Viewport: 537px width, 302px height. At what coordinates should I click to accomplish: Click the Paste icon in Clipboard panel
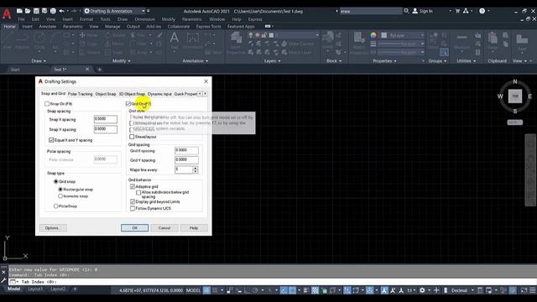click(493, 41)
